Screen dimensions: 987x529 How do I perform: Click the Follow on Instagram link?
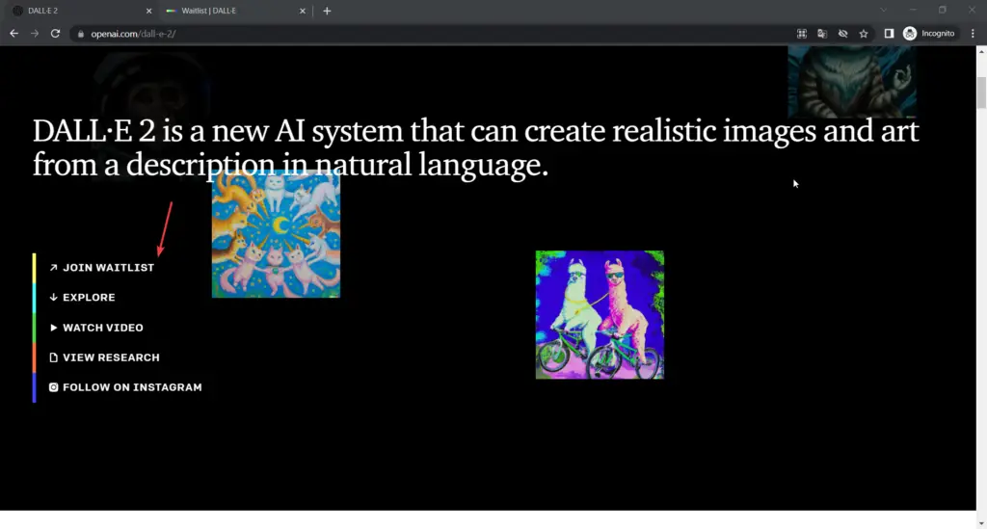(132, 387)
